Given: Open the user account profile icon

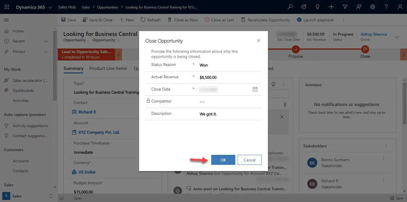Looking at the screenshot, I should (x=400, y=7).
